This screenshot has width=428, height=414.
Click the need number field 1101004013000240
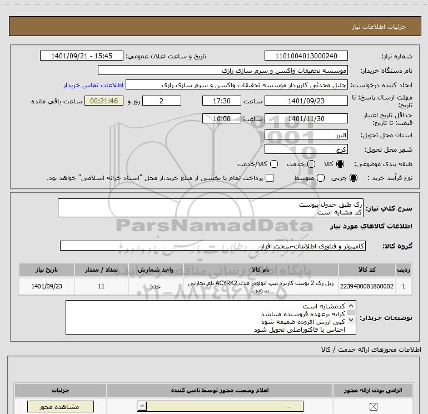point(306,56)
